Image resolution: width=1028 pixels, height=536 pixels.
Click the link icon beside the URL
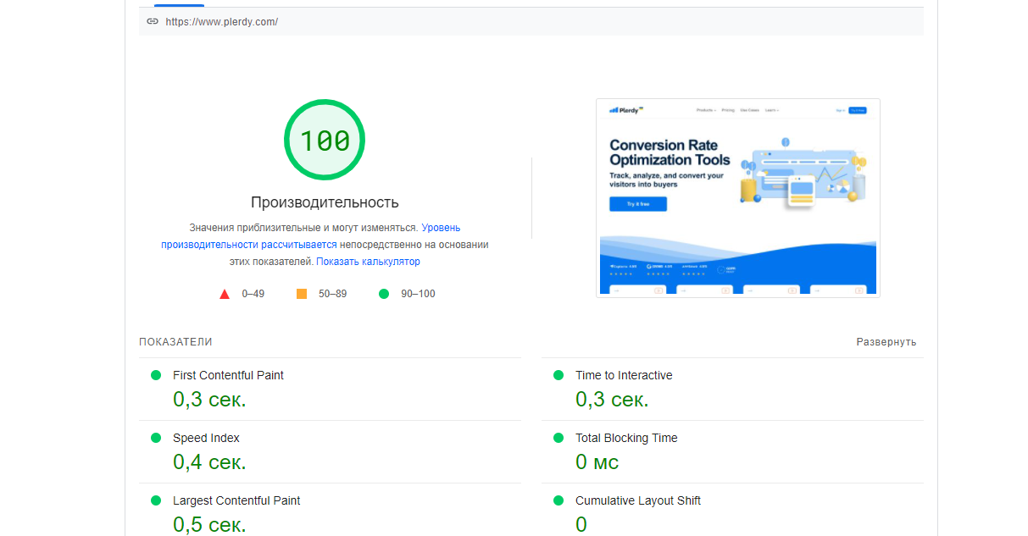pos(153,22)
